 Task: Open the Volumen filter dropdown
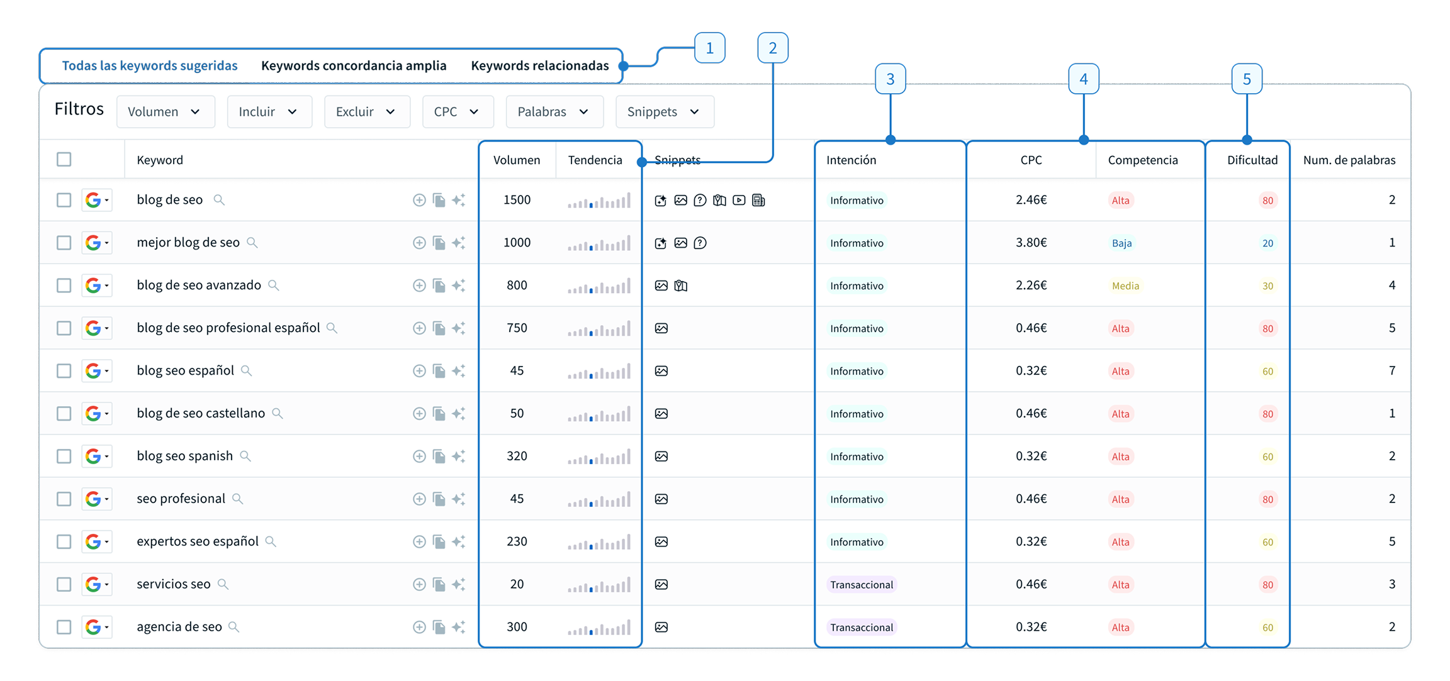click(165, 111)
